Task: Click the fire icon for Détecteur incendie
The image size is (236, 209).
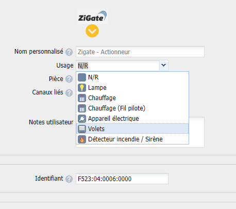Action: [x=82, y=139]
